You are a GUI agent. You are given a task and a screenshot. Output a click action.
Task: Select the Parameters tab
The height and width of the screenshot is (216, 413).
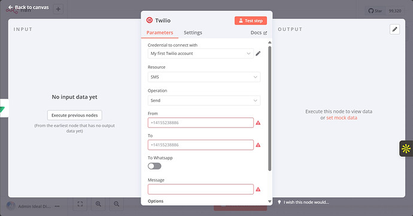click(x=160, y=33)
